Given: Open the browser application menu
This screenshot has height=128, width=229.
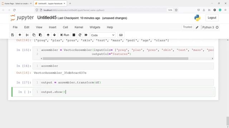Looking at the screenshot, I should point(225,10).
